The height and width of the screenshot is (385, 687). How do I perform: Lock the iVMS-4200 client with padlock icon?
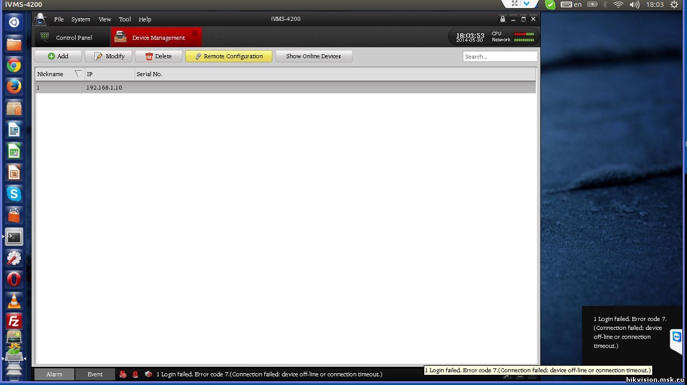tap(502, 19)
